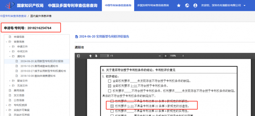Viewport: 255px width, 116px height.
Task: Open the user name dropdown arrow
Action: 244,5
